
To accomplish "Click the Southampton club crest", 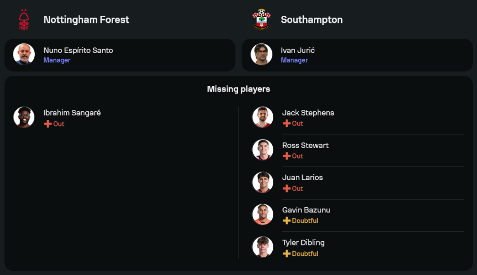I will coord(261,20).
